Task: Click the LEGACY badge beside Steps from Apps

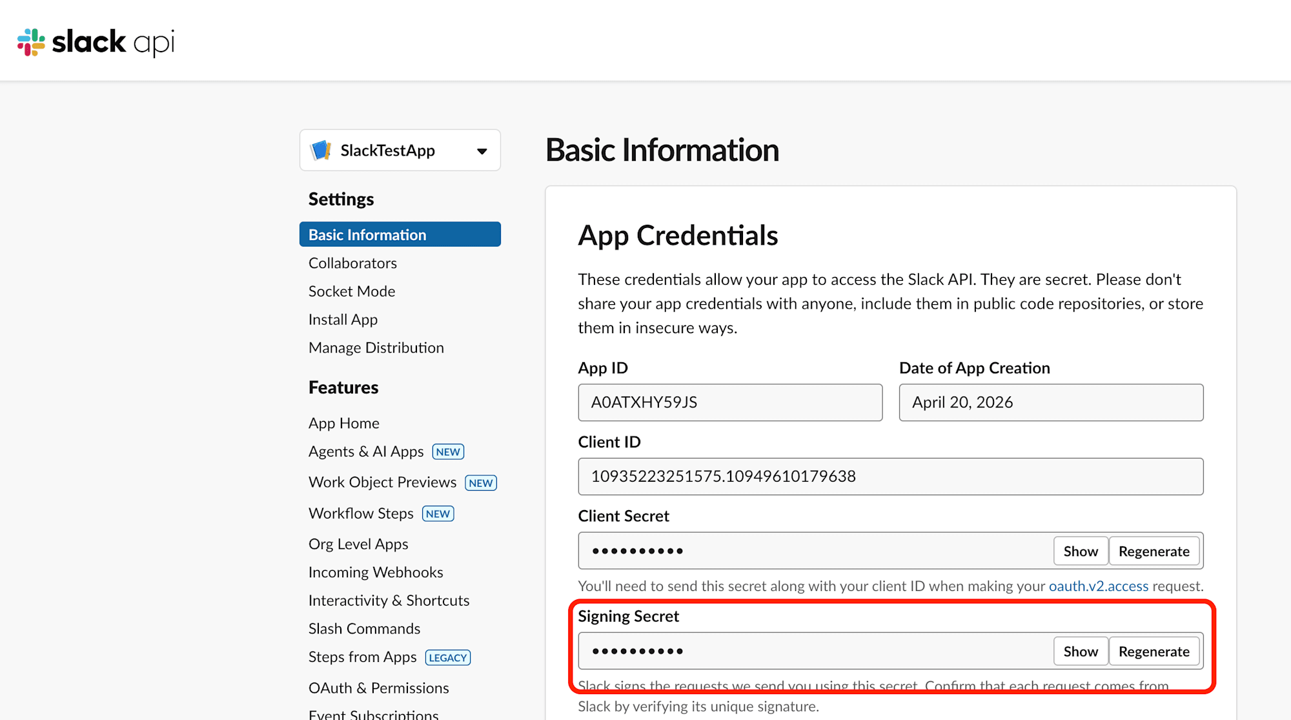Action: tap(447, 657)
